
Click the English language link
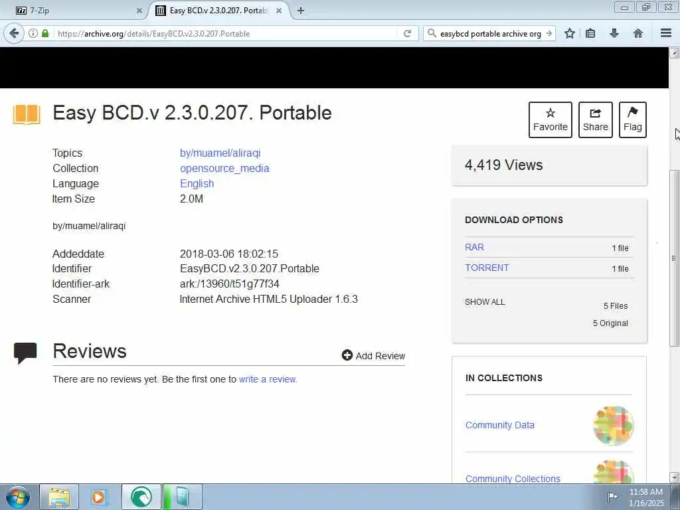click(197, 183)
